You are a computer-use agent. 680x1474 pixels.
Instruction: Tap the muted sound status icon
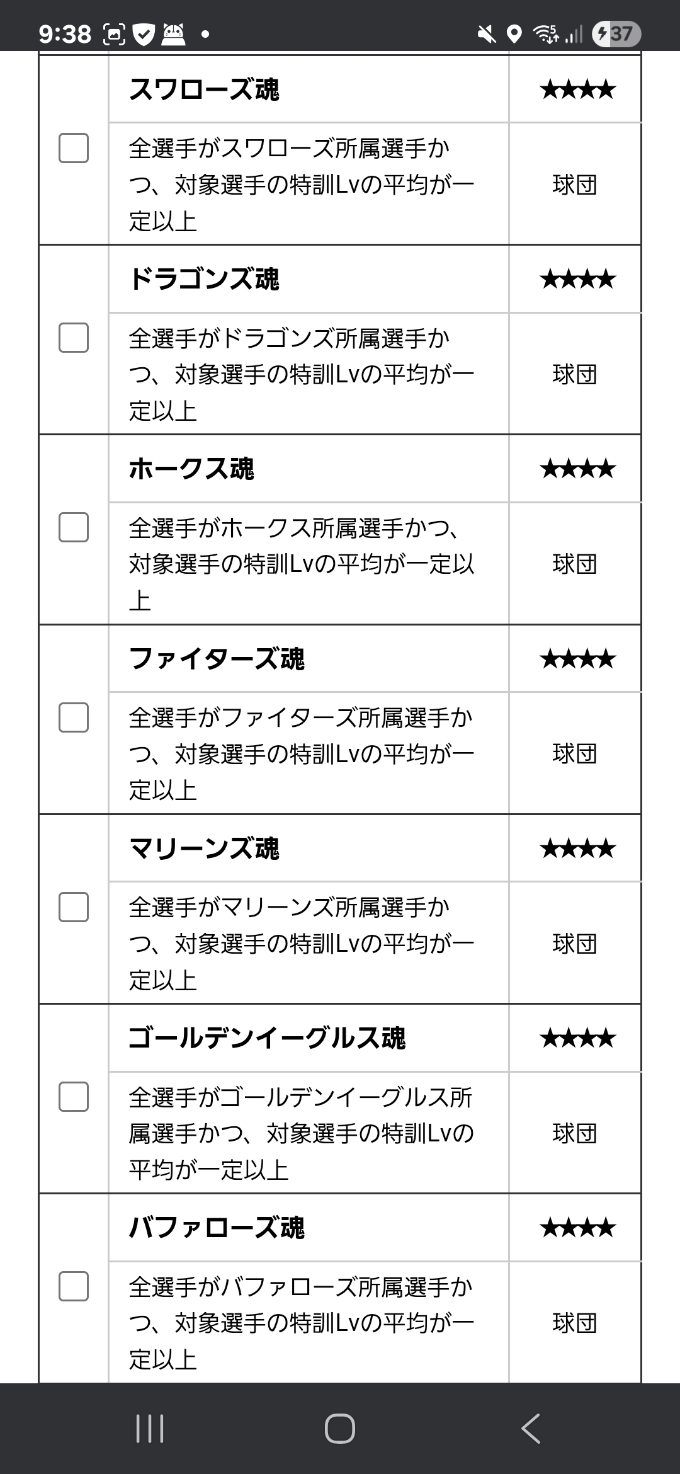coord(486,34)
